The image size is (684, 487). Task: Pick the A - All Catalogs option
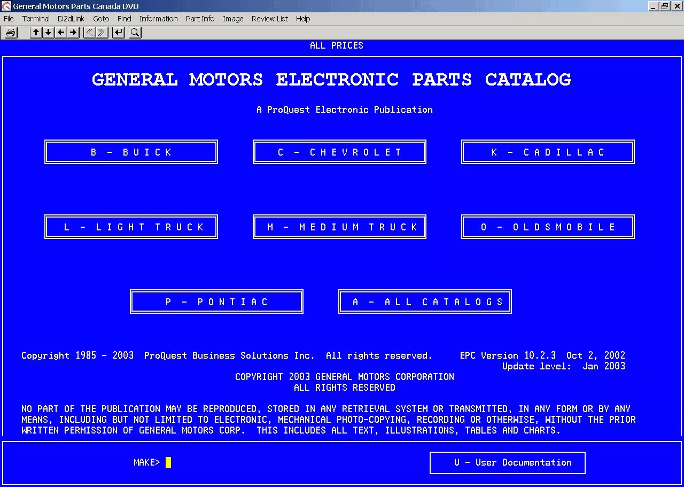click(425, 302)
